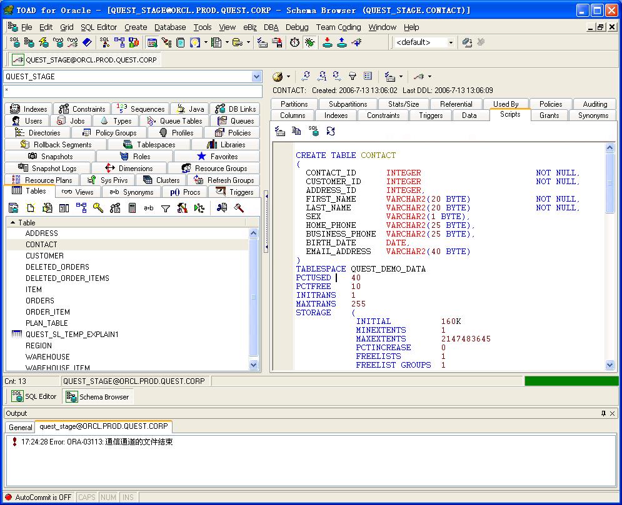The image size is (622, 505).
Task: Click the blue book icon in main toolbar
Action: tap(87, 42)
